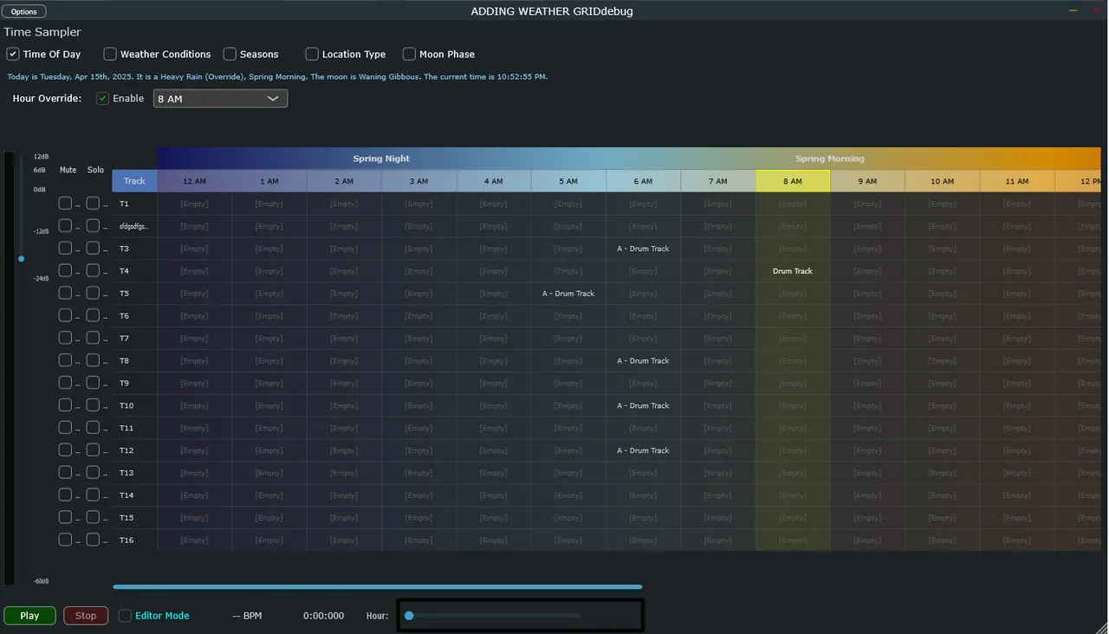This screenshot has height=634, width=1109.
Task: Click the Spring Night period header
Action: point(381,158)
